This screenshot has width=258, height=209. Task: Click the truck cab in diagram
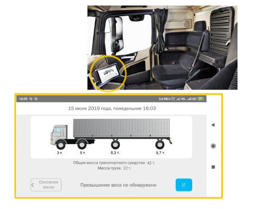point(59,134)
